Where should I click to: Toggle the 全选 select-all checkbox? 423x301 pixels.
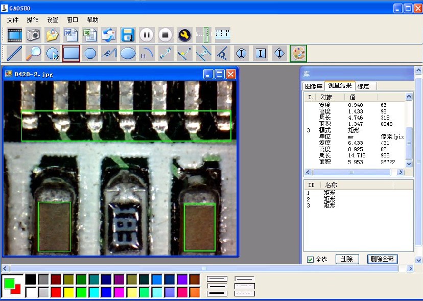310,260
